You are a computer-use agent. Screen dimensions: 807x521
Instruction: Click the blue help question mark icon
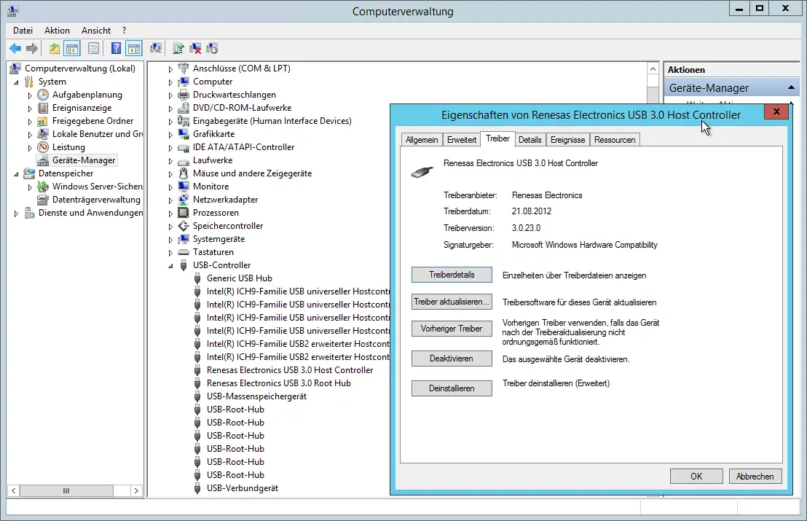(x=117, y=48)
